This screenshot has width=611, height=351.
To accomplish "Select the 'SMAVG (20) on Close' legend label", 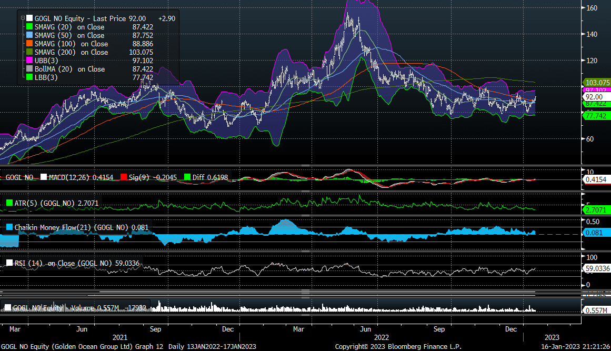I will (x=69, y=27).
